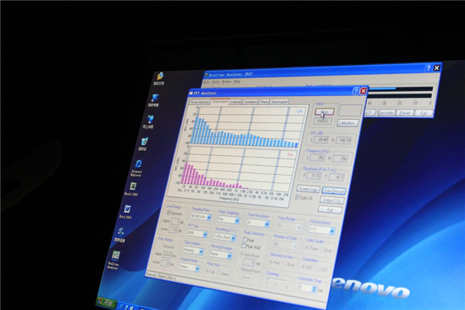Click the help question mark in FFT Analyzer title bar

click(356, 91)
